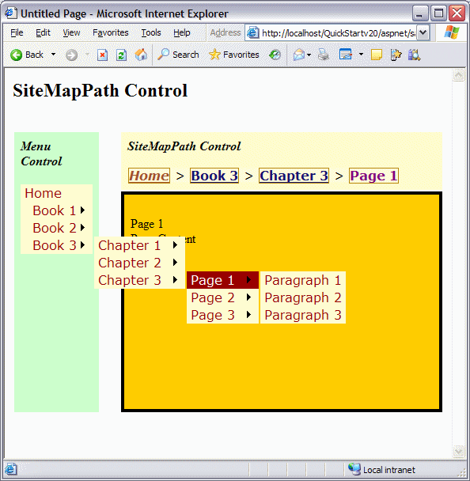Go to the Home page icon
Image resolution: width=470 pixels, height=481 pixels.
click(x=141, y=55)
